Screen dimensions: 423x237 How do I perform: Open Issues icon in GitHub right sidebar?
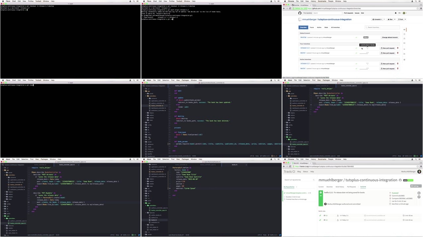tap(404, 34)
